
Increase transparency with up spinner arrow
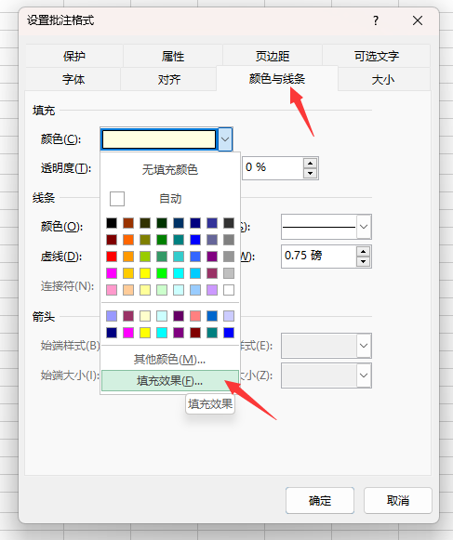click(x=311, y=164)
